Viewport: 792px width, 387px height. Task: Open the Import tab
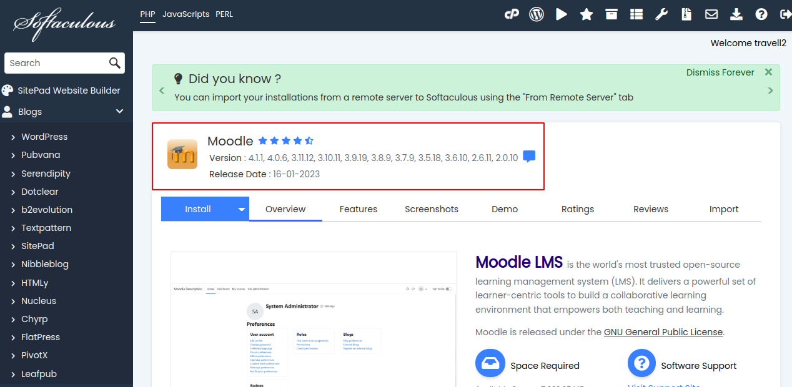(724, 209)
